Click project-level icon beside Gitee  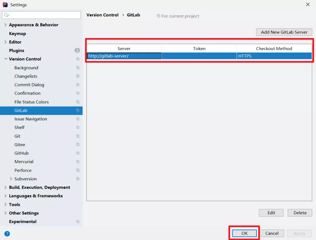(78, 145)
